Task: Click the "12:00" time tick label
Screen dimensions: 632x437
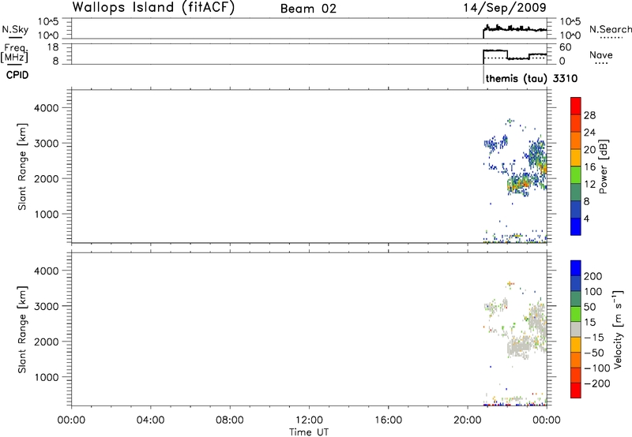Action: click(x=309, y=420)
